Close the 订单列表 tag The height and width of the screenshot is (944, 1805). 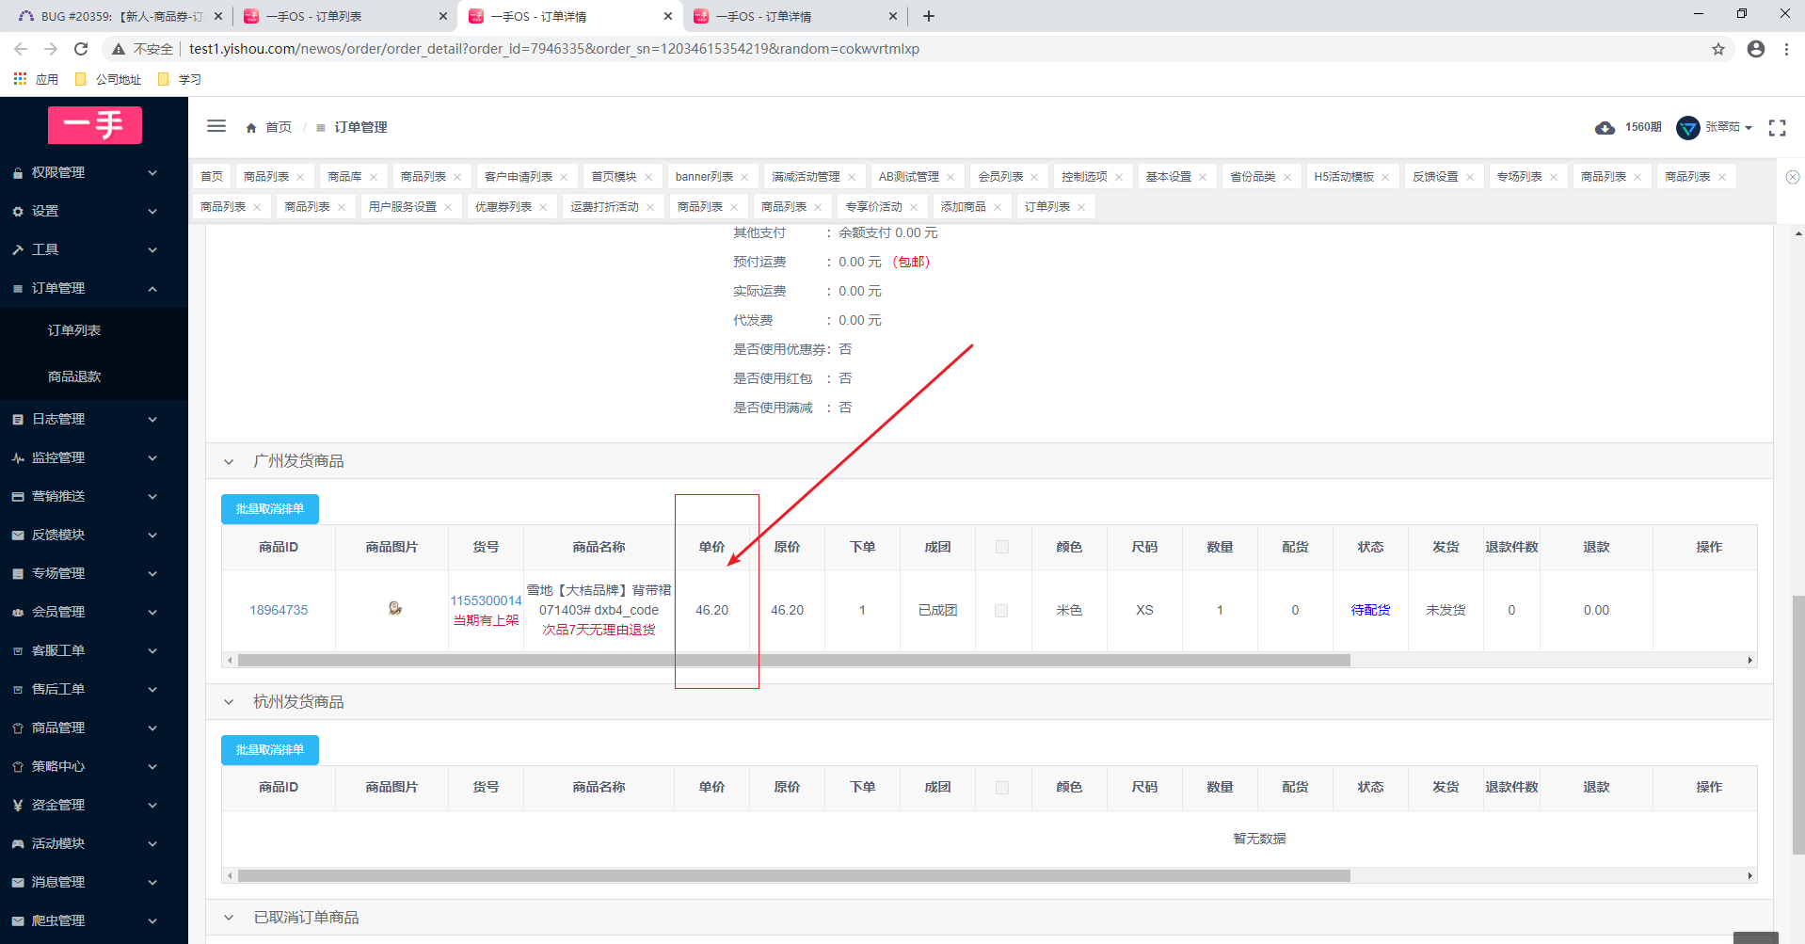1081,207
